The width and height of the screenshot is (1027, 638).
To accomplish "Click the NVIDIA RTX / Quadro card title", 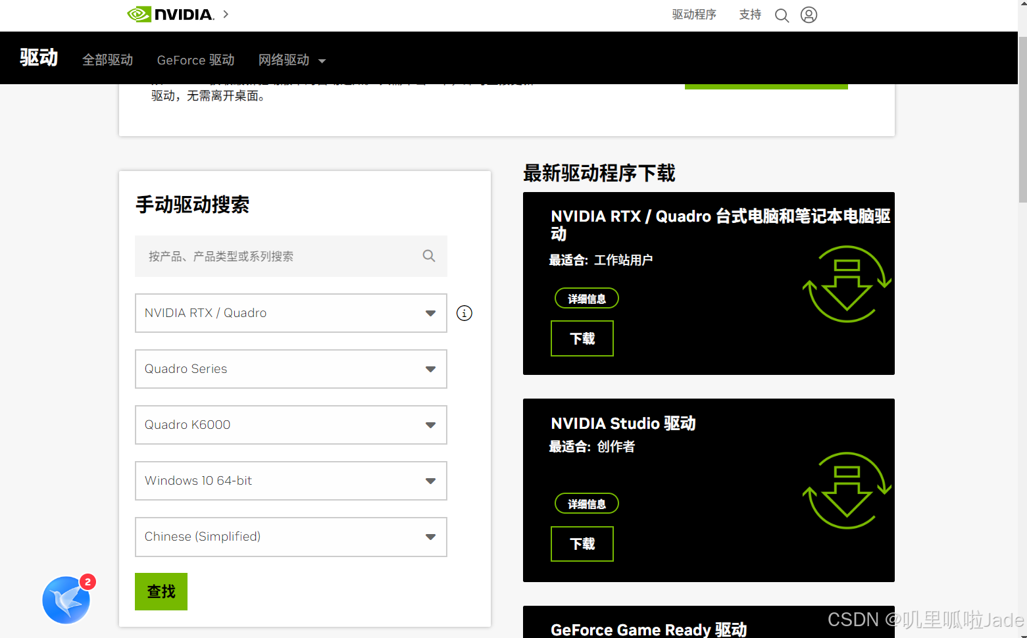I will (x=720, y=224).
